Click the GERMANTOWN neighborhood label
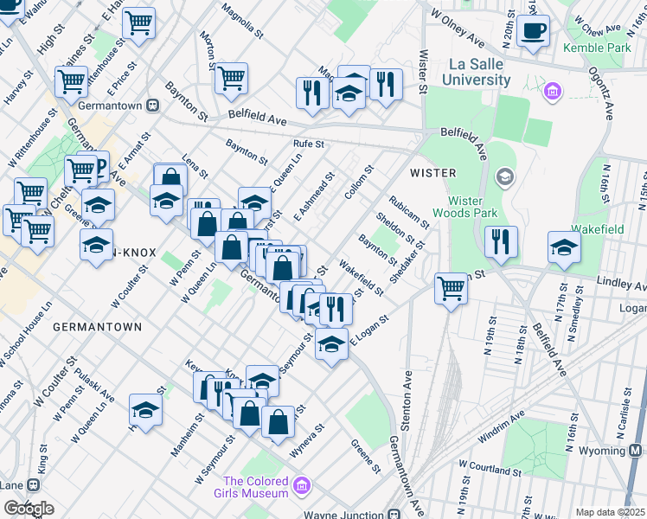The width and height of the screenshot is (647, 519). tap(98, 327)
